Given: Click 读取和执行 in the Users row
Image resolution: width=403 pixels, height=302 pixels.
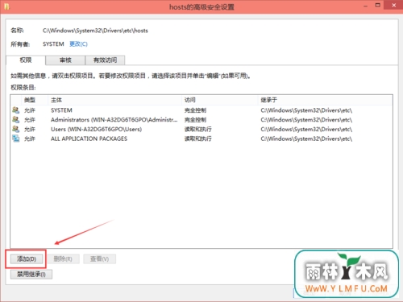Looking at the screenshot, I should click(x=198, y=129).
